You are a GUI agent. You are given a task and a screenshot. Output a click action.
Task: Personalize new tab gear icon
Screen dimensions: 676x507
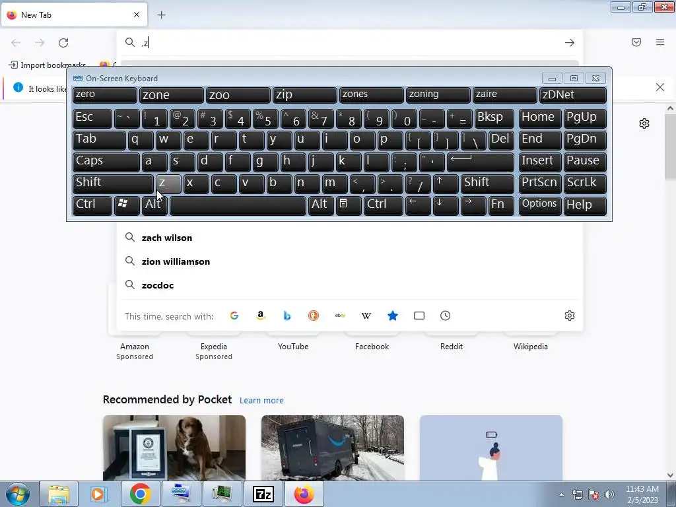point(644,123)
